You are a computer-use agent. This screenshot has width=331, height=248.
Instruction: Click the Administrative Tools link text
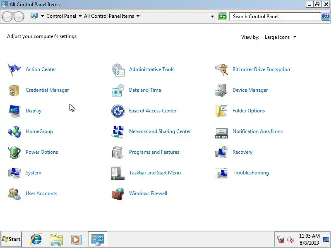point(151,69)
